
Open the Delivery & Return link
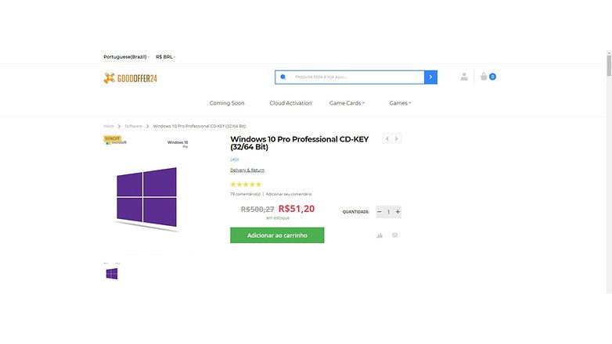tap(247, 170)
